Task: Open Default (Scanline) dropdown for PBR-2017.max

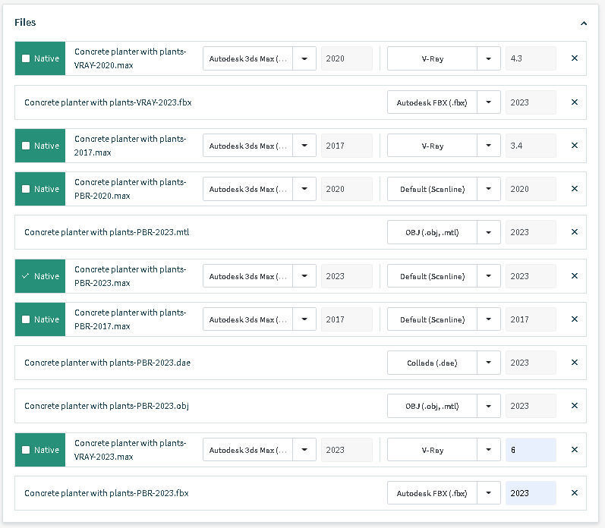Action: [489, 319]
